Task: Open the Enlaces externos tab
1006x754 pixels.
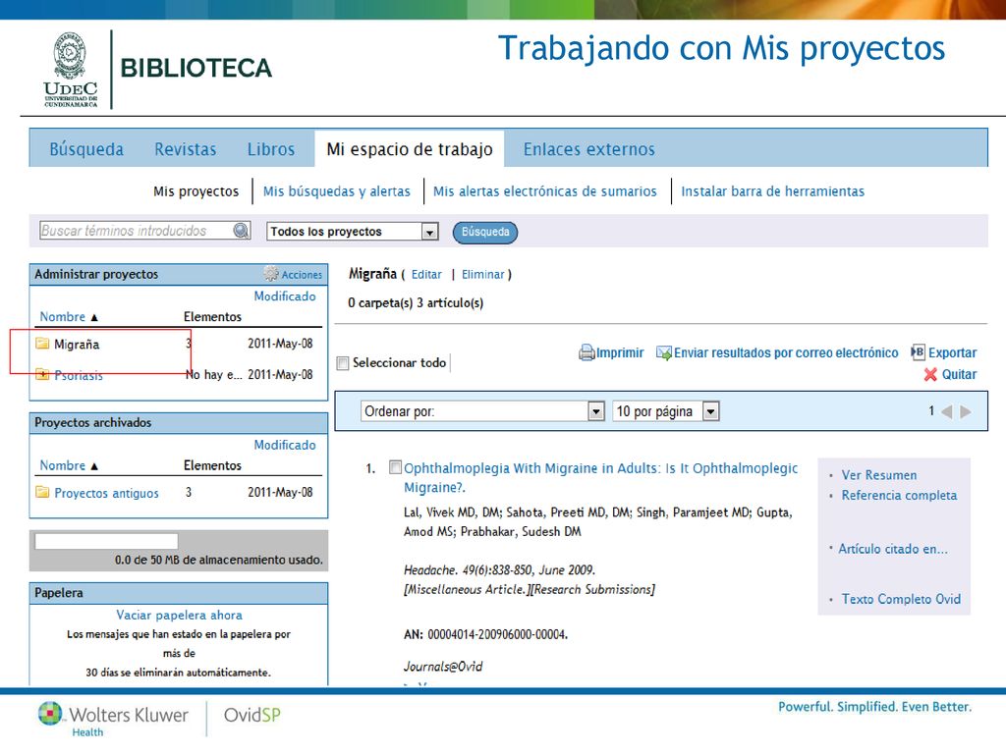Action: coord(589,149)
